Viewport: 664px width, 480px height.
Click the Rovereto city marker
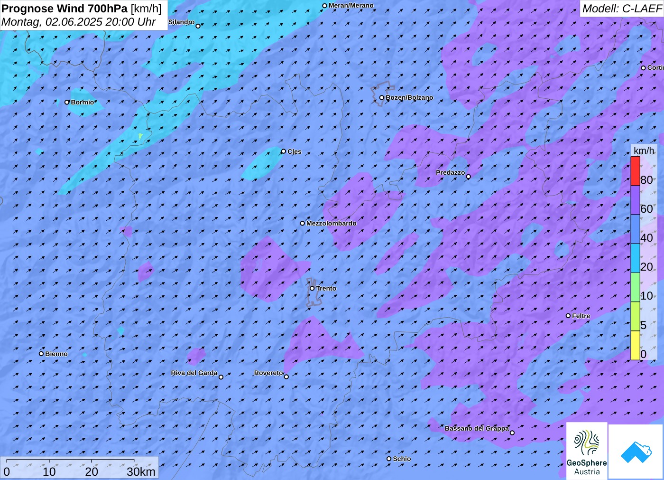point(286,376)
